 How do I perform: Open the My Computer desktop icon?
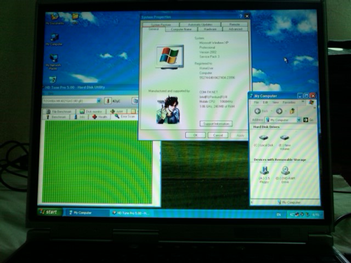(x=54, y=38)
